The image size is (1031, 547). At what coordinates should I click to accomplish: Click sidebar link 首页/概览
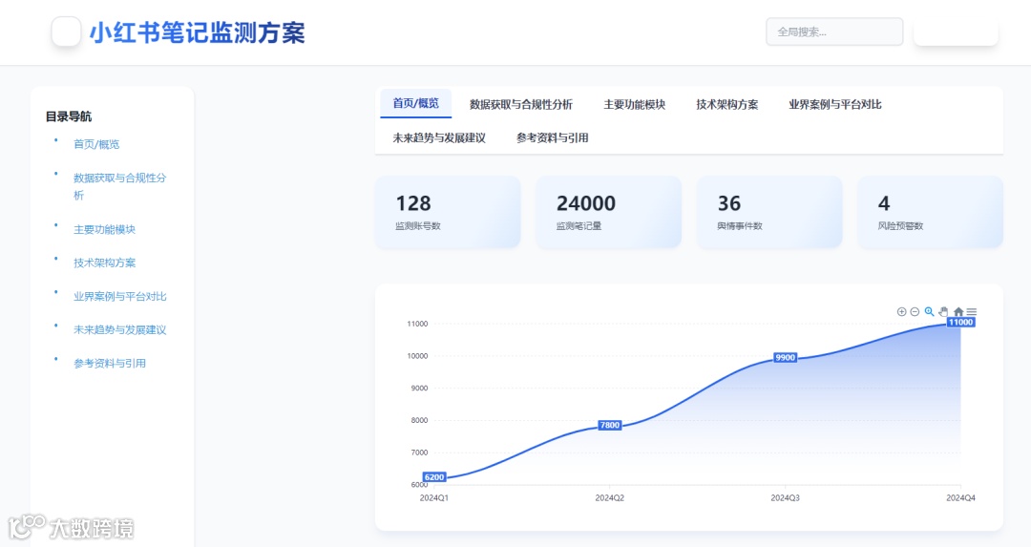point(96,144)
